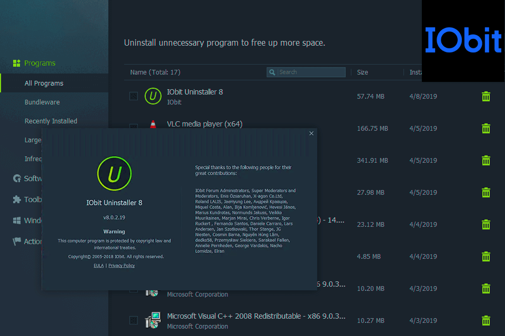Open the Privacy Policy link

122,266
